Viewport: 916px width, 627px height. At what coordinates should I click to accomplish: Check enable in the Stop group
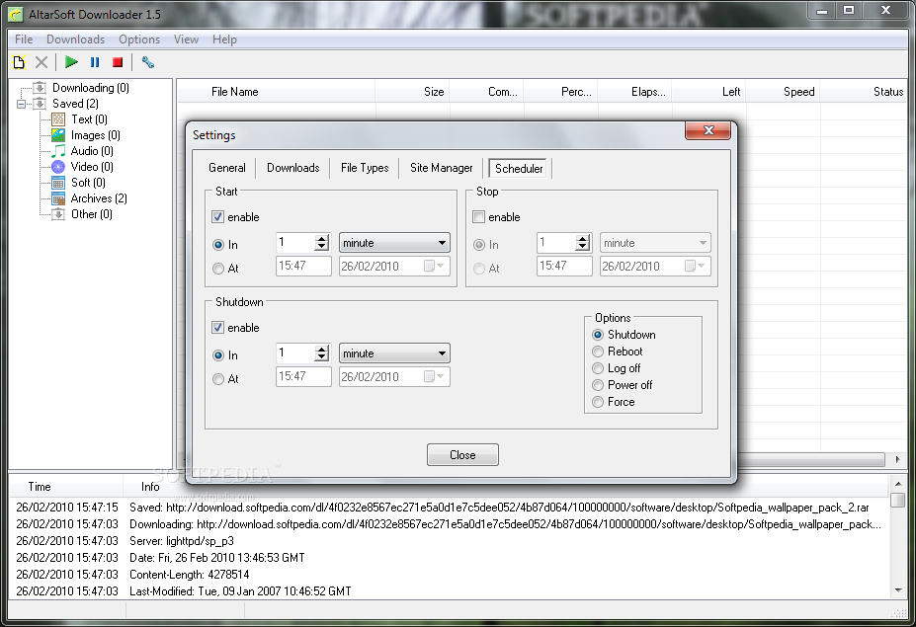point(479,217)
